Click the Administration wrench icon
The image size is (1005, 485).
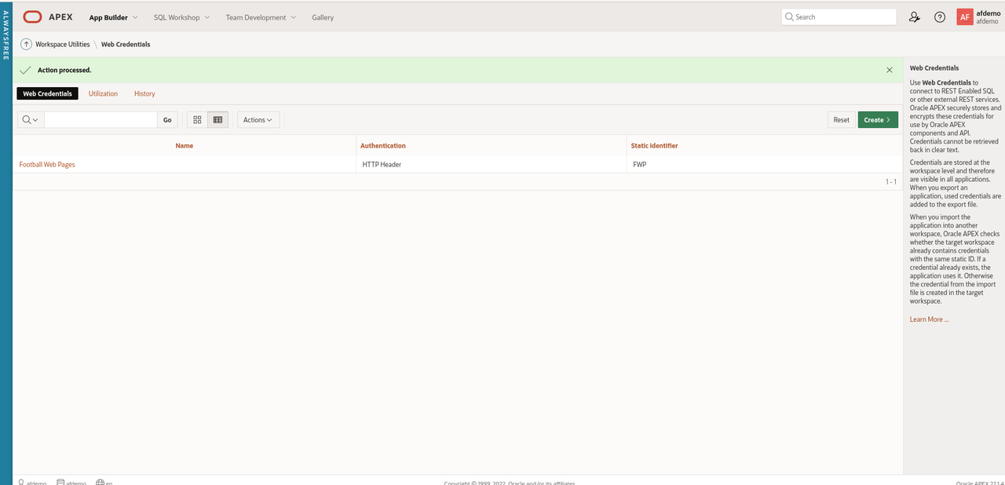coord(914,16)
